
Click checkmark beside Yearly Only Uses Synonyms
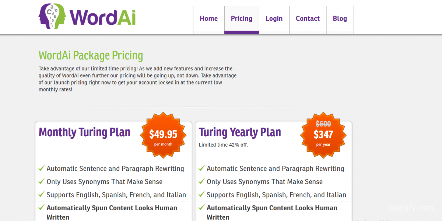[x=201, y=182]
